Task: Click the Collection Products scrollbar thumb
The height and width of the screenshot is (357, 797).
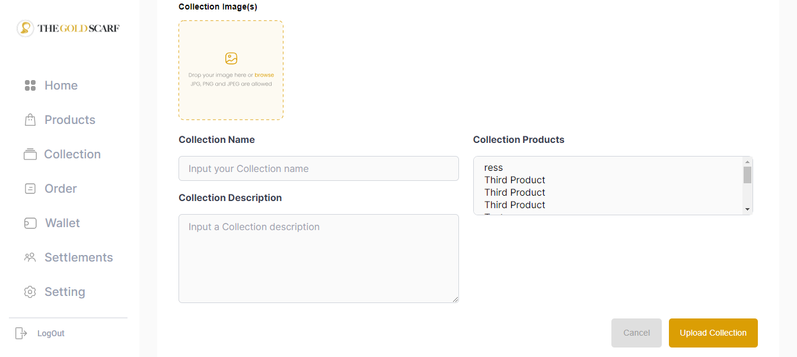Action: (747, 175)
